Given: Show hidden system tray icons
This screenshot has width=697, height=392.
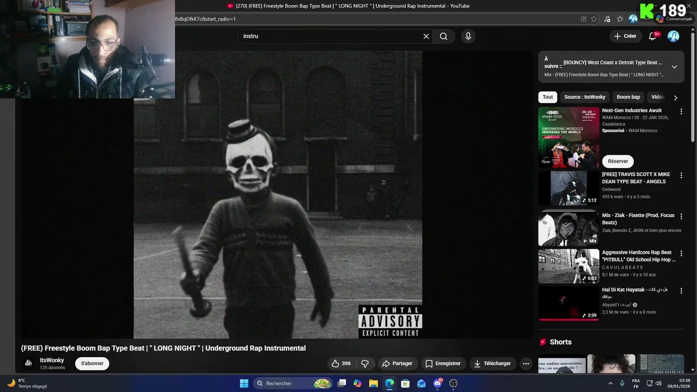Looking at the screenshot, I should pyautogui.click(x=610, y=383).
